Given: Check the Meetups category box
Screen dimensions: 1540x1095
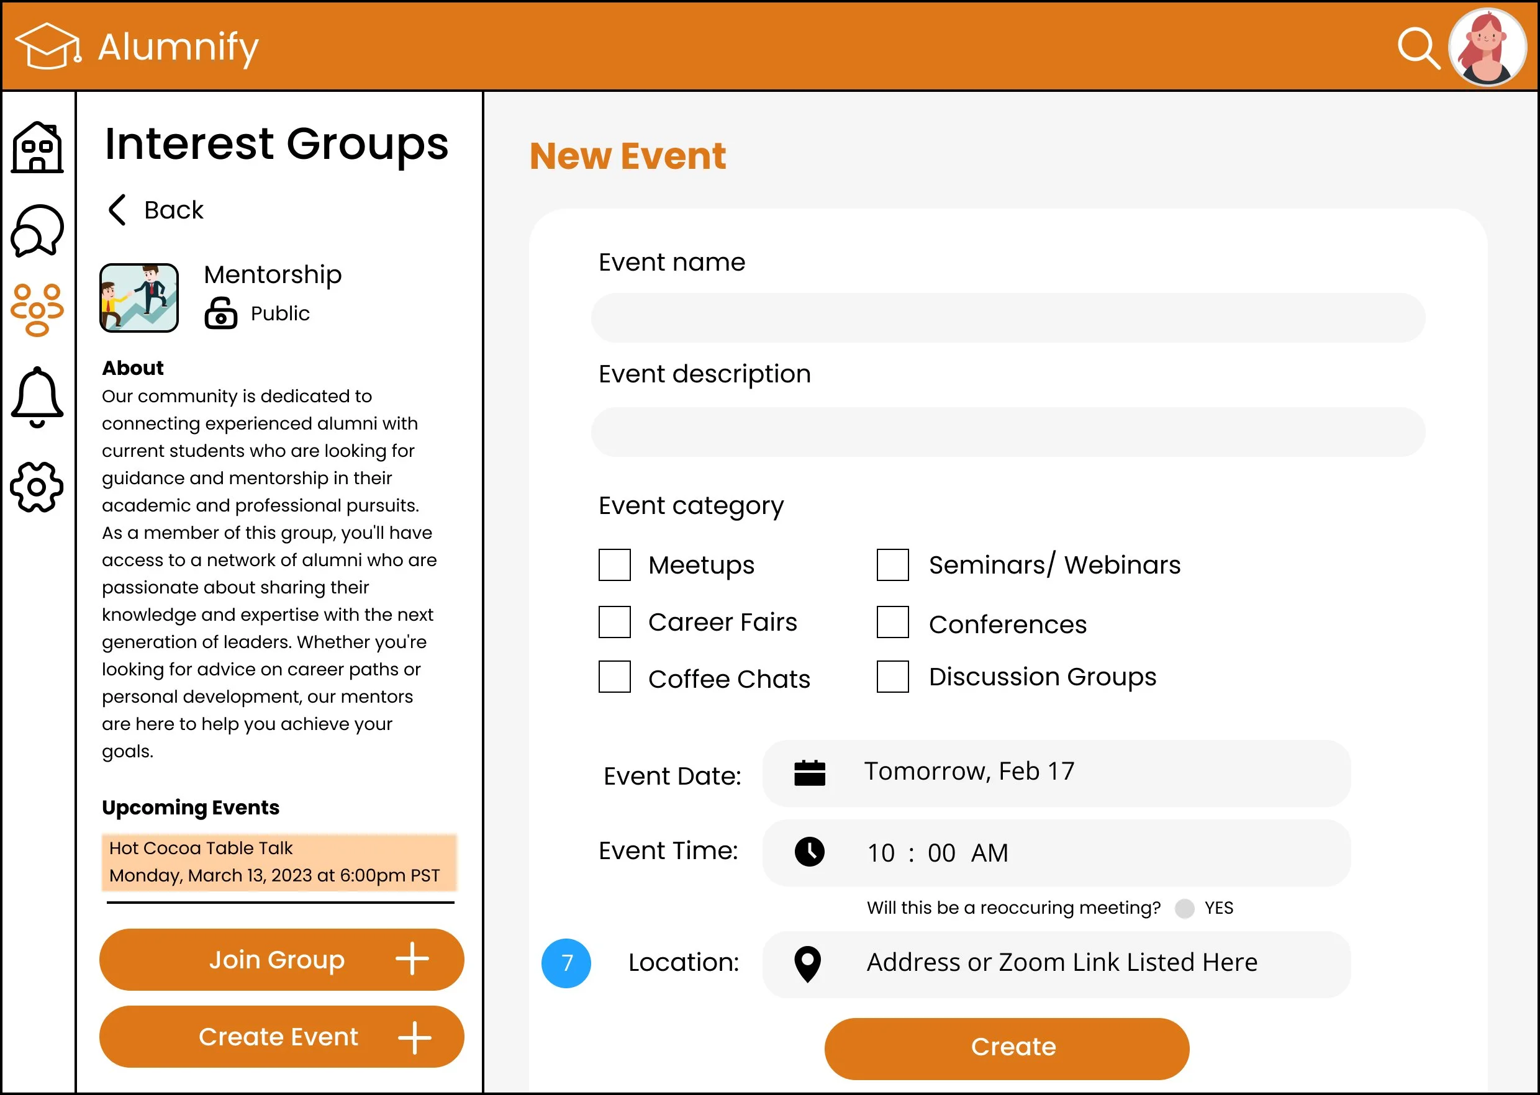Looking at the screenshot, I should (x=614, y=564).
